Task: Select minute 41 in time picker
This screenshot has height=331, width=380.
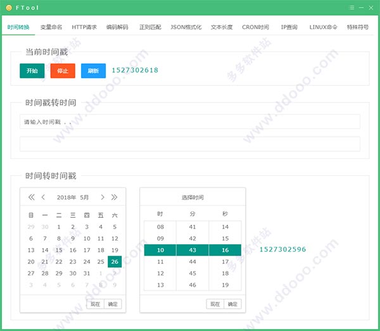Action: tap(193, 227)
